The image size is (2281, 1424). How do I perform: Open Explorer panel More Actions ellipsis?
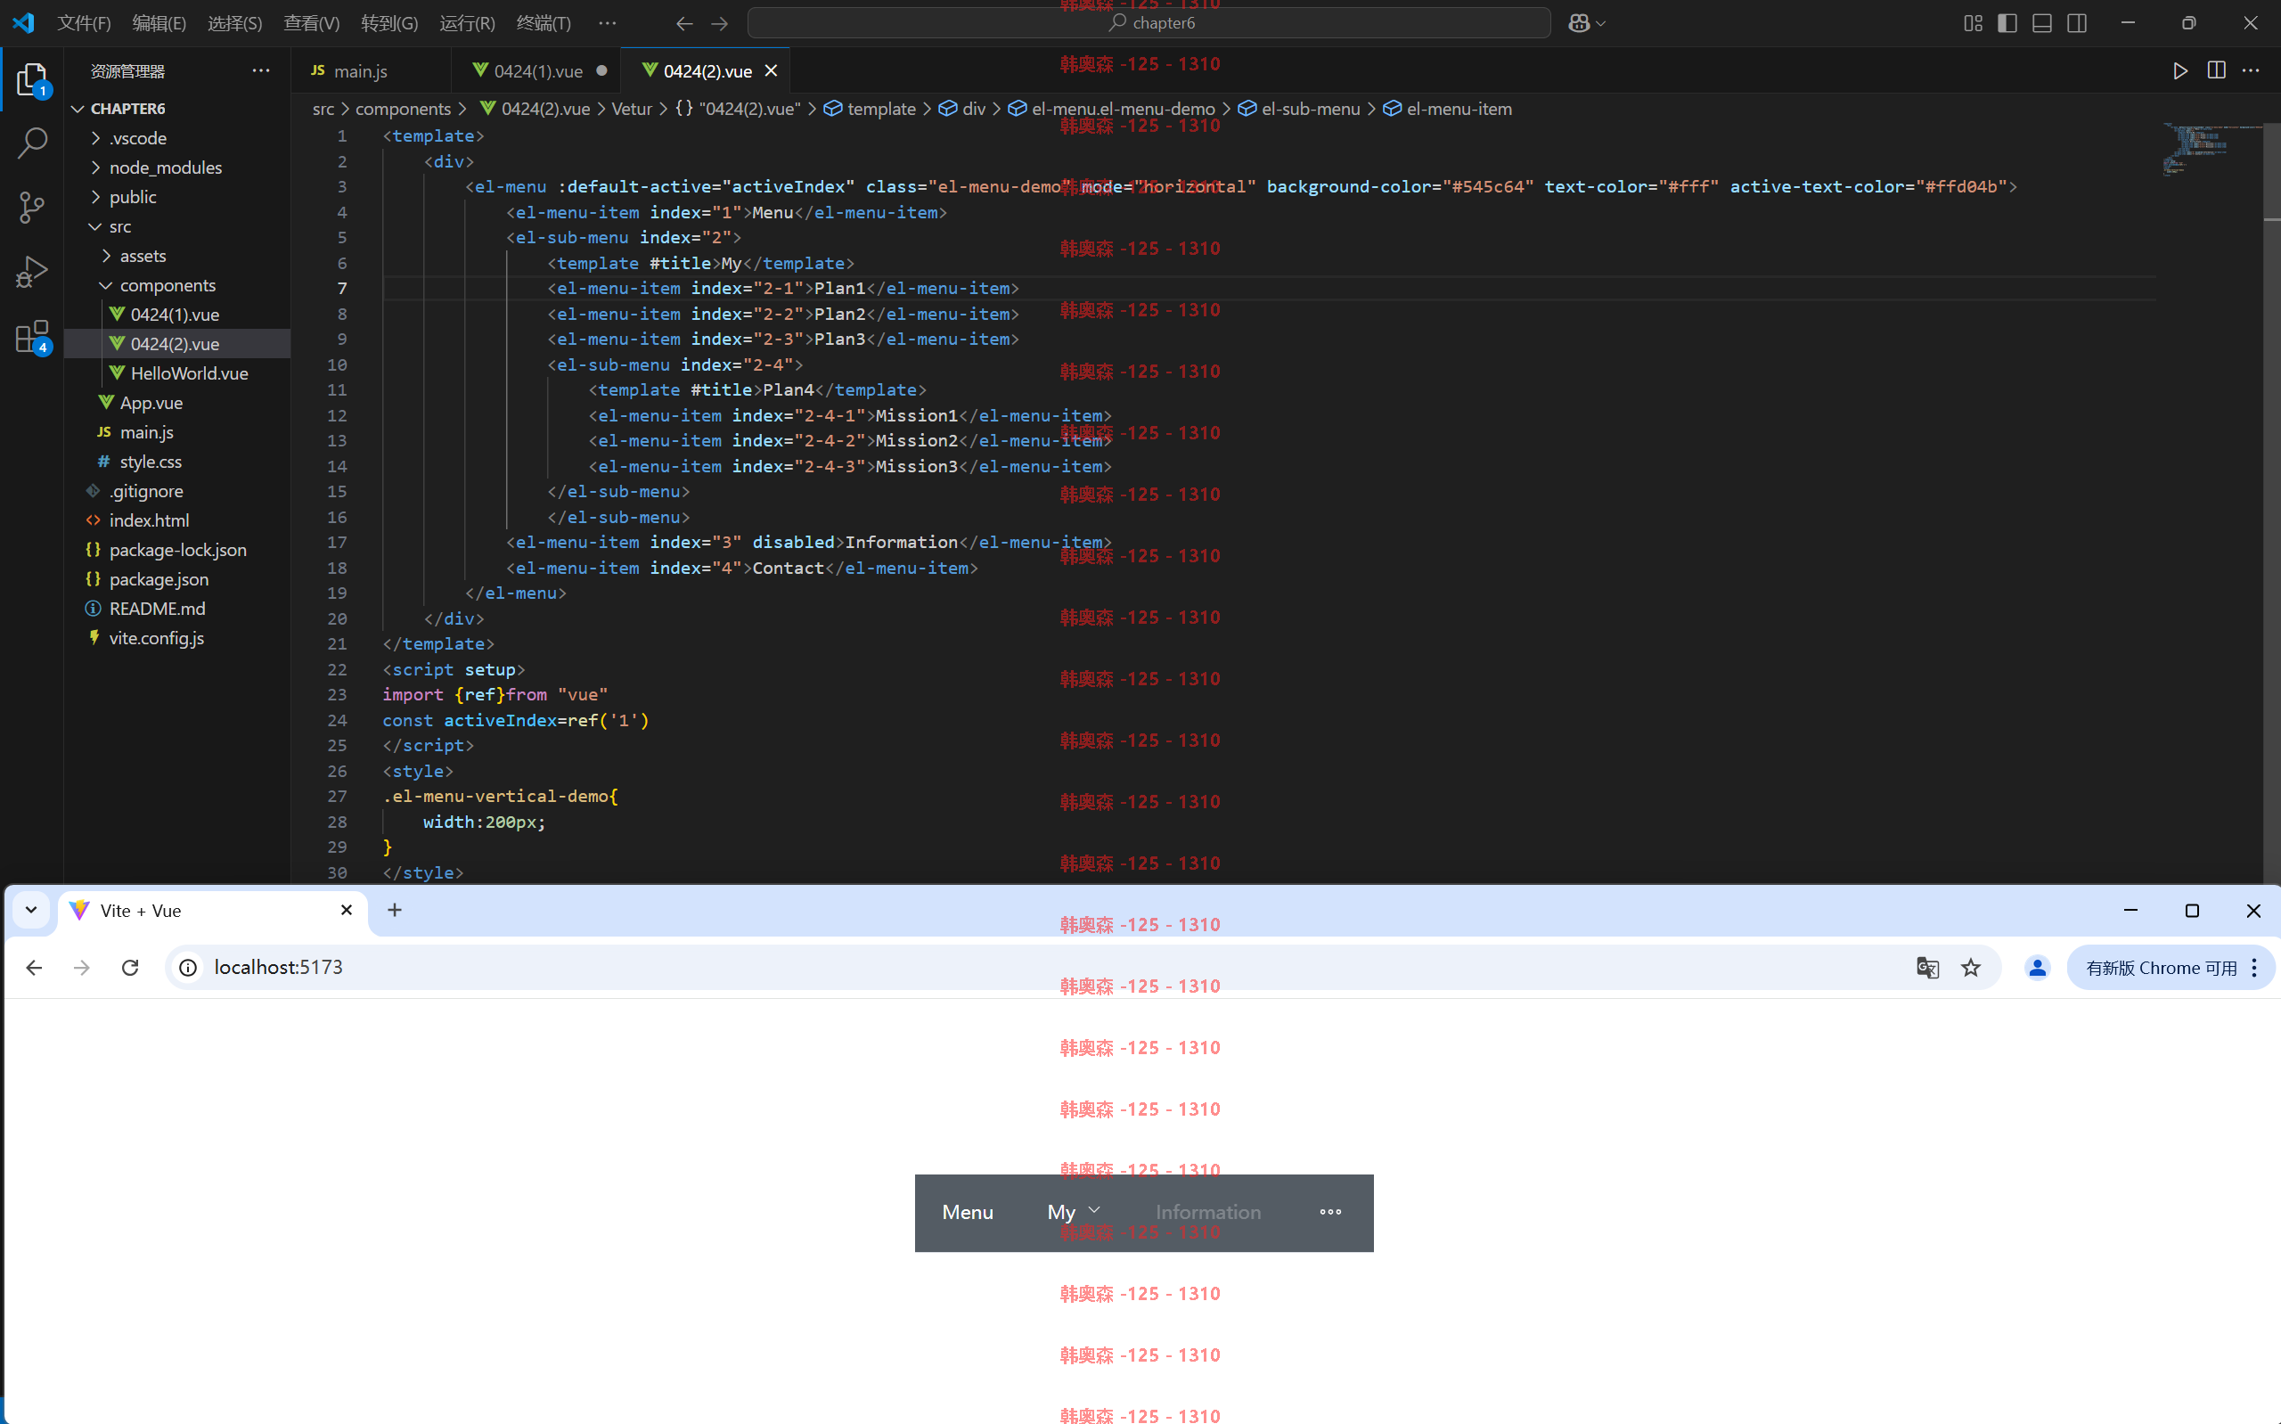tap(261, 70)
